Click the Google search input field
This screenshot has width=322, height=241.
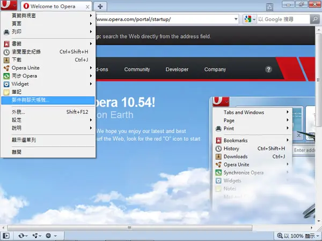pyautogui.click(x=283, y=19)
